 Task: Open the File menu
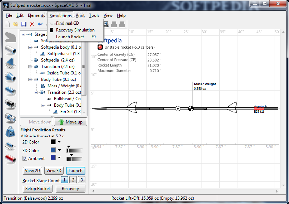point(9,15)
